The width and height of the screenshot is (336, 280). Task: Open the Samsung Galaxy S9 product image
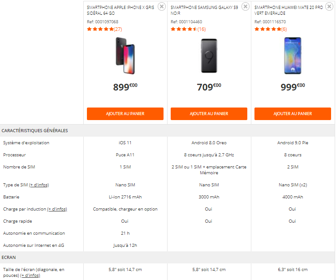pos(209,56)
